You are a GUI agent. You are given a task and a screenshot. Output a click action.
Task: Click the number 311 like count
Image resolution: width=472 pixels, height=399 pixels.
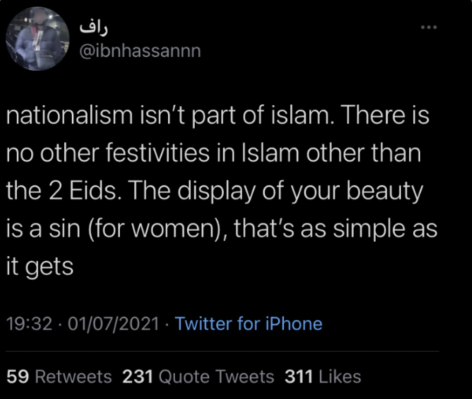coord(299,377)
